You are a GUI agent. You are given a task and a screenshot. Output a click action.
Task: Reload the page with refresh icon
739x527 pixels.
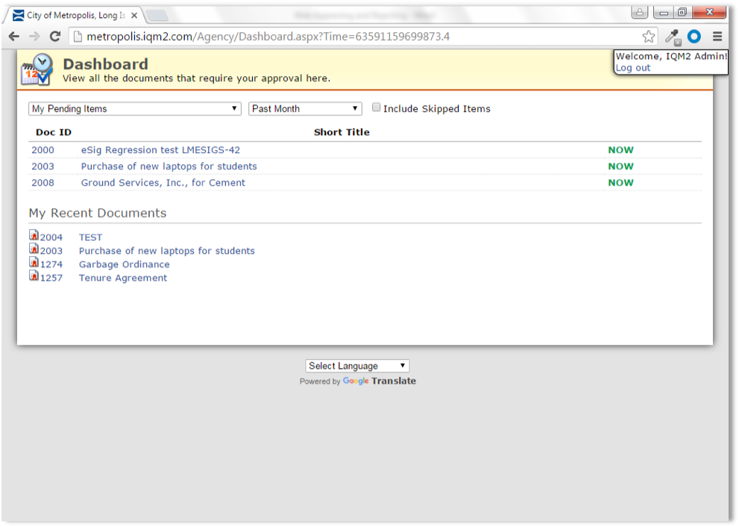click(x=55, y=37)
